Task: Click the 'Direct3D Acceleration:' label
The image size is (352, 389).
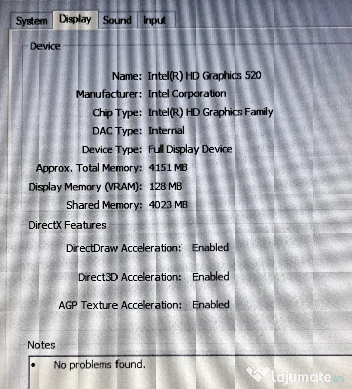Action: pyautogui.click(x=130, y=277)
